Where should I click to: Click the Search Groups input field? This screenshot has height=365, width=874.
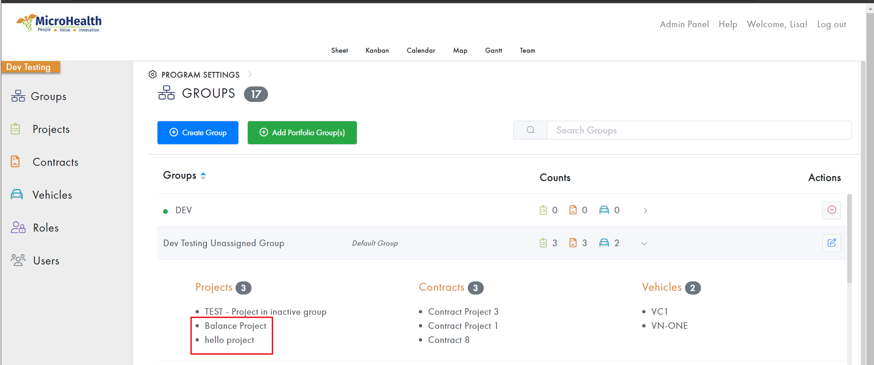[x=699, y=130]
